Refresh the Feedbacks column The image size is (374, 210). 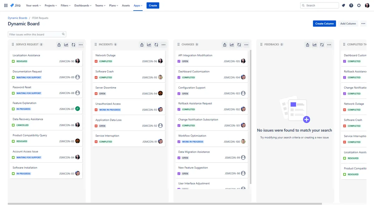tap(322, 45)
